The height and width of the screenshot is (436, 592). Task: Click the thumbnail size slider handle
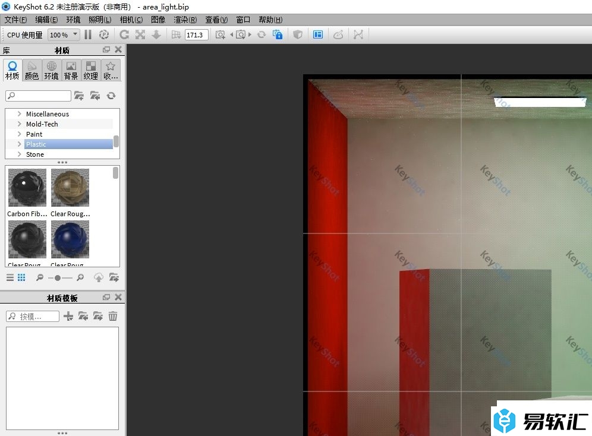click(x=58, y=278)
